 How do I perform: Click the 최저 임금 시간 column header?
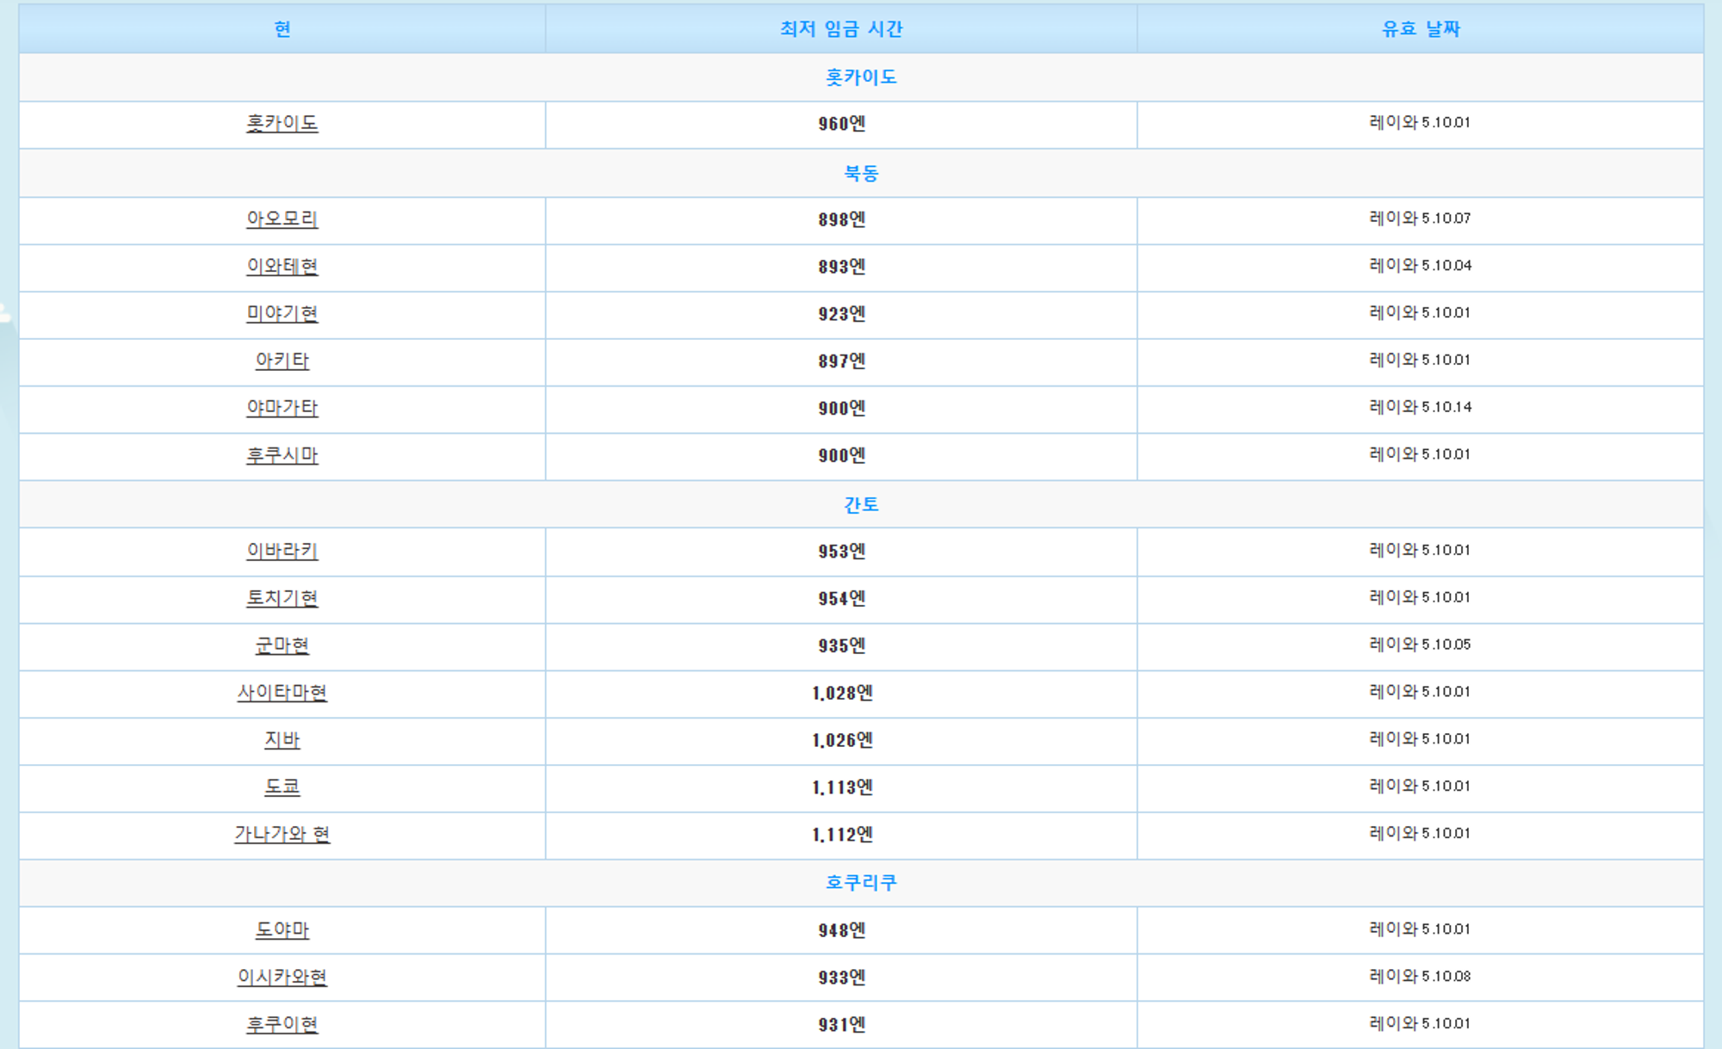click(x=841, y=29)
